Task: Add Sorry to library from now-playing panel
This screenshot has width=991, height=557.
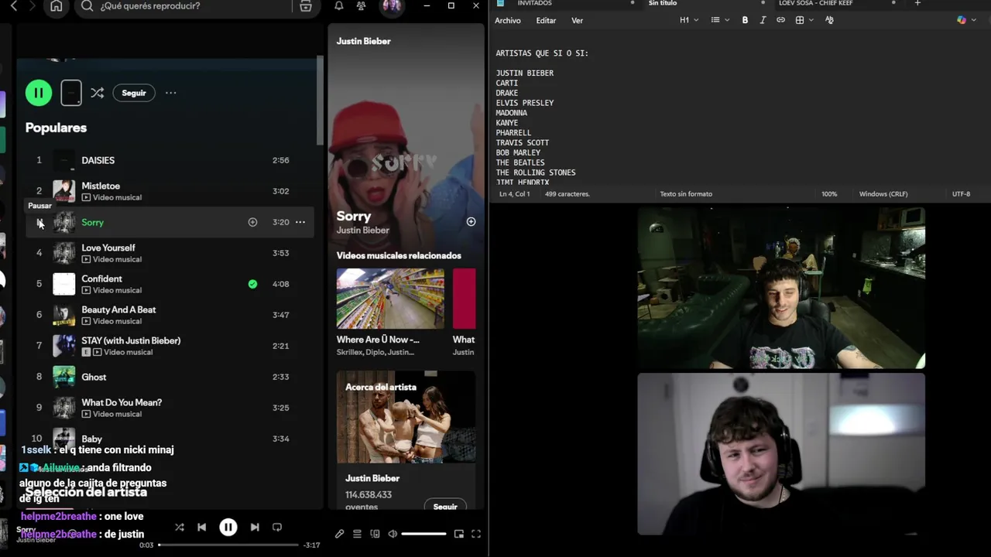Action: click(x=471, y=221)
